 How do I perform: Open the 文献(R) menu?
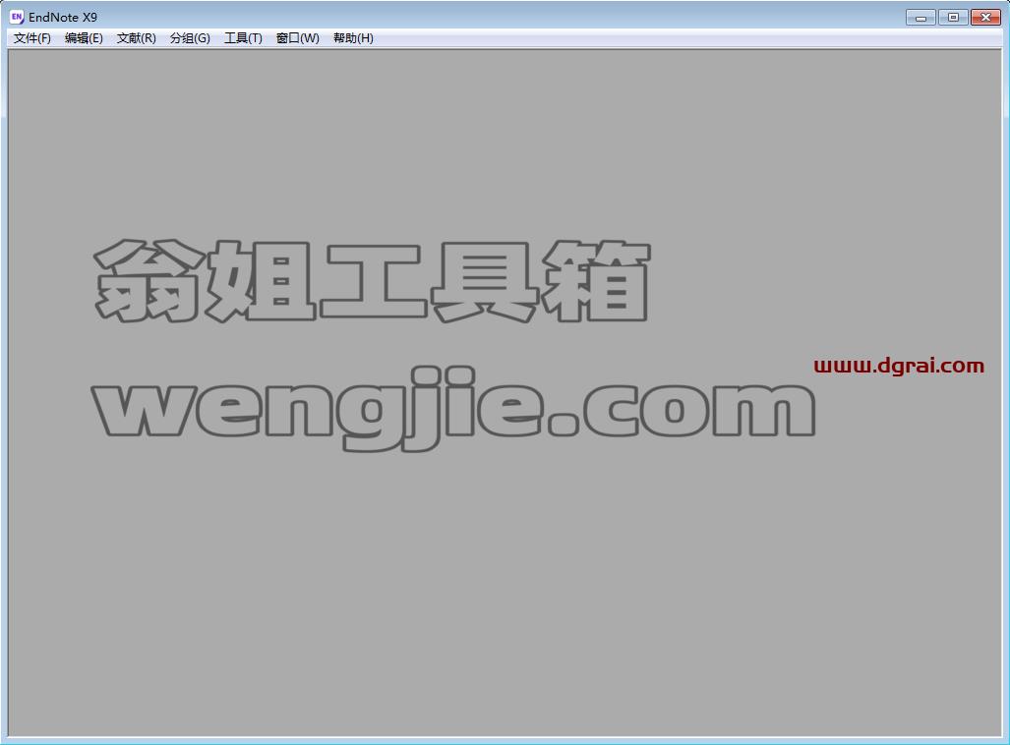click(137, 38)
